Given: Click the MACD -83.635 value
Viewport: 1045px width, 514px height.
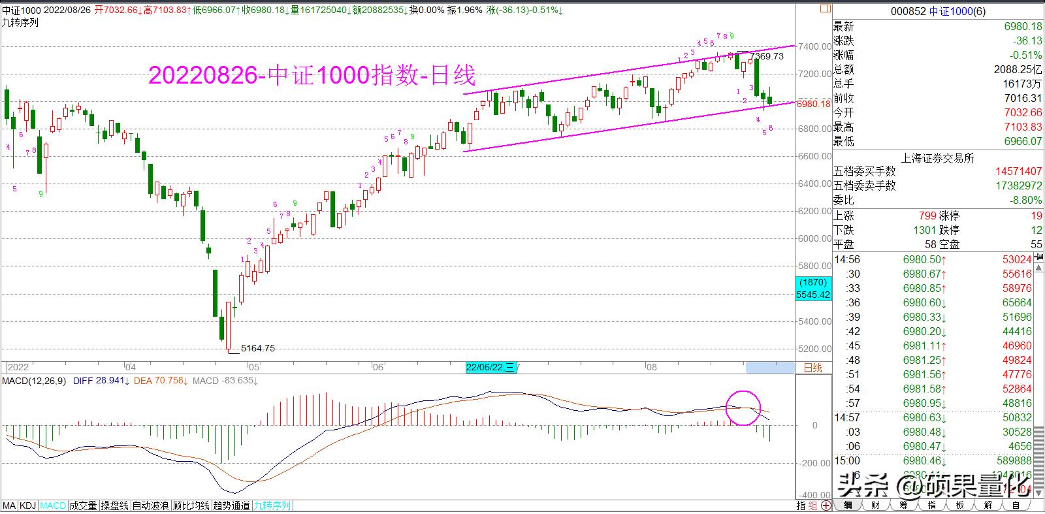Looking at the screenshot, I should [225, 381].
